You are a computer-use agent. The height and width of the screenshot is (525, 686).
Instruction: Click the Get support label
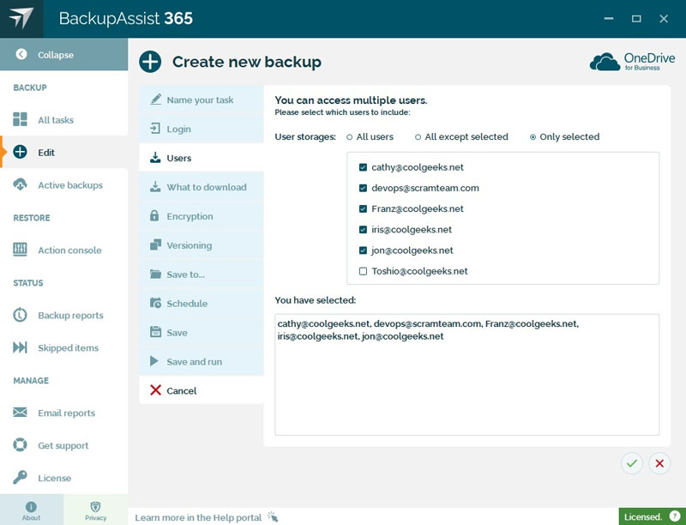tap(63, 445)
